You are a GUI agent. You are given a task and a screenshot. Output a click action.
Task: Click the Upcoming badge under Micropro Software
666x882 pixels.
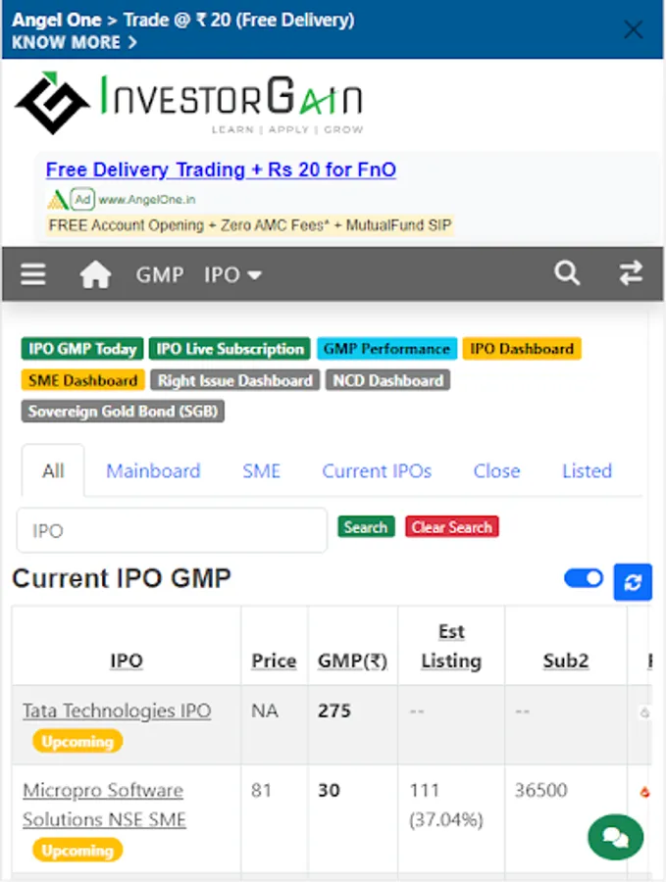77,850
